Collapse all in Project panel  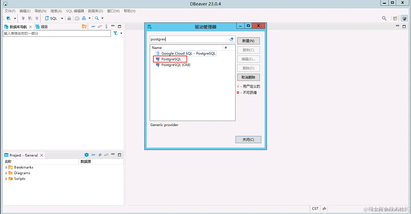click(x=93, y=155)
